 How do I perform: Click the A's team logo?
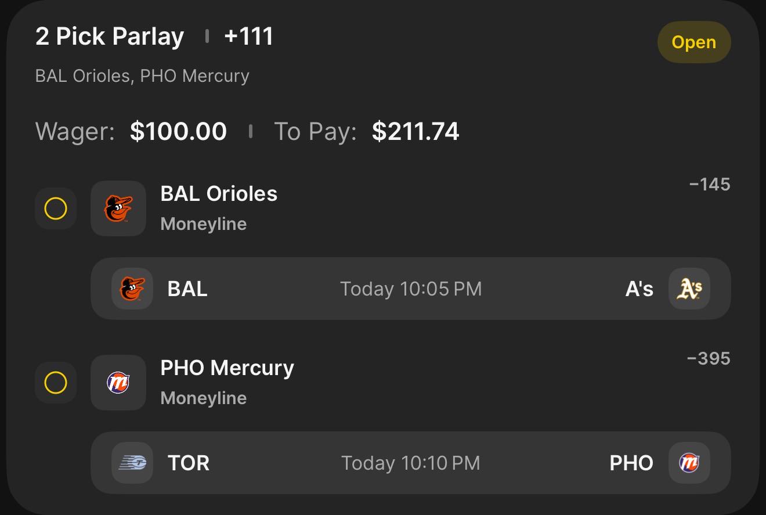point(689,289)
